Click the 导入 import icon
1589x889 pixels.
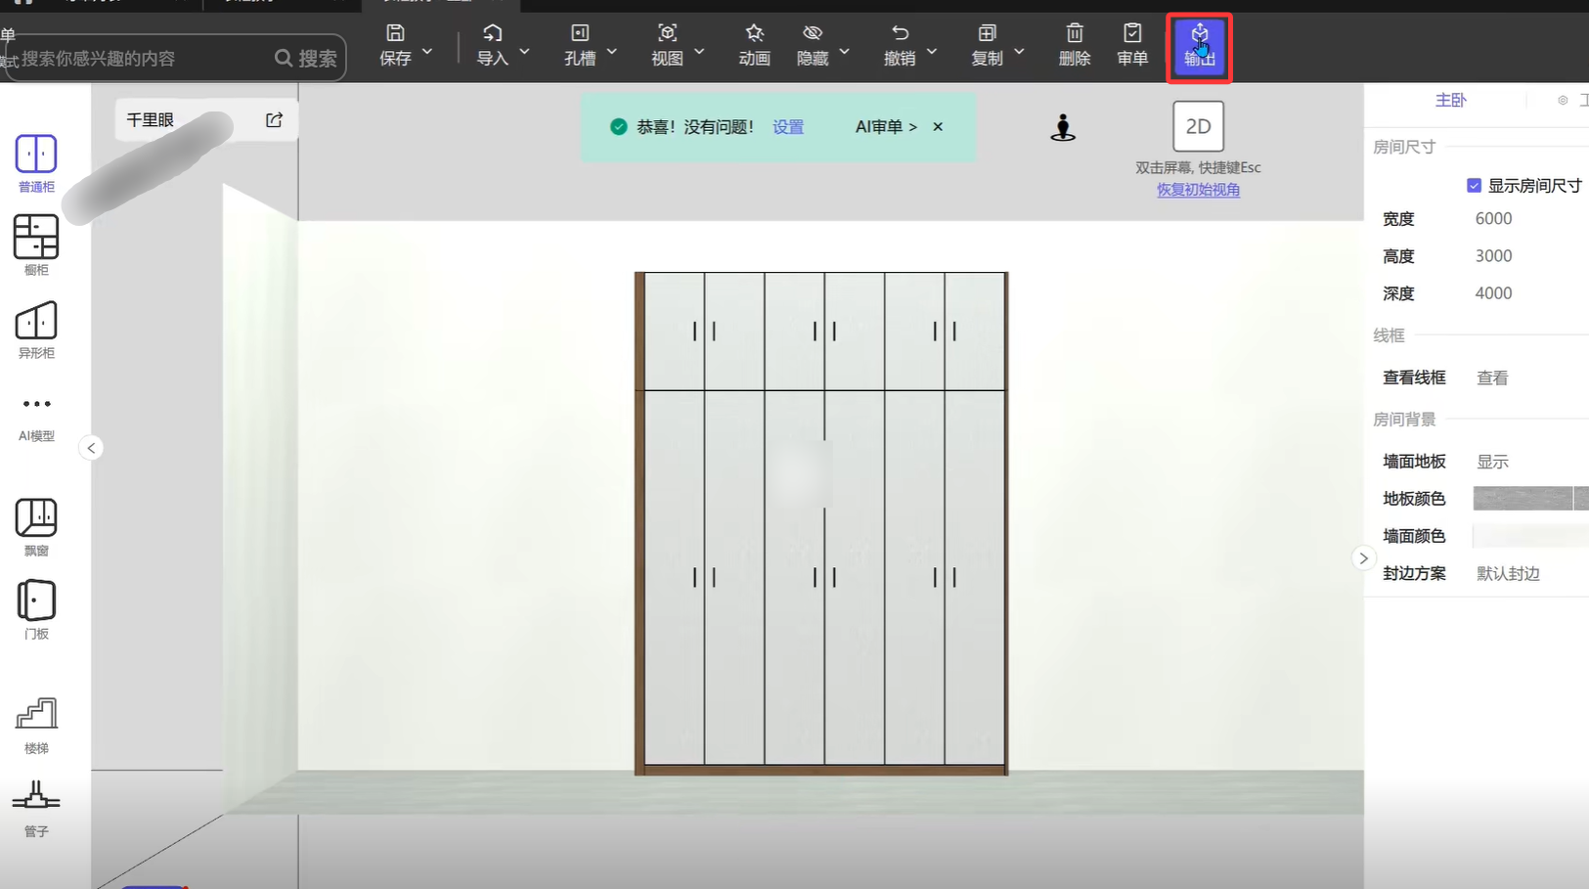click(492, 33)
